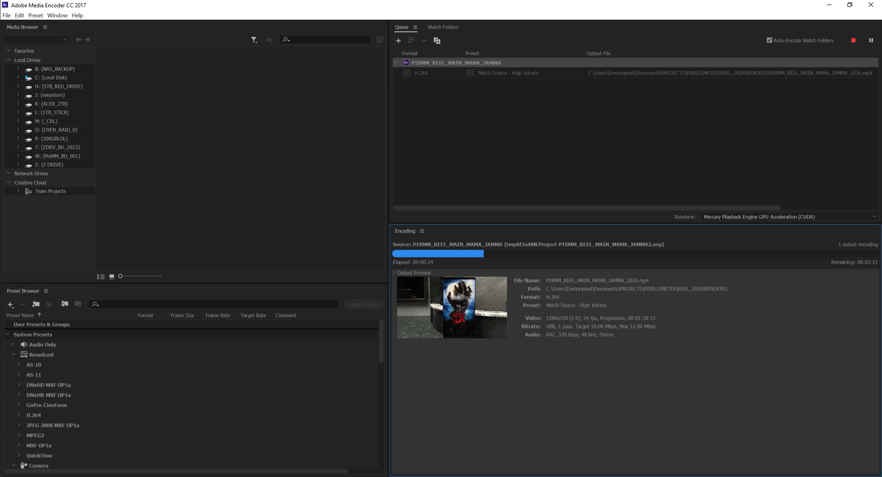The width and height of the screenshot is (882, 477).
Task: Stop the encoding queue with red button
Action: pyautogui.click(x=853, y=40)
